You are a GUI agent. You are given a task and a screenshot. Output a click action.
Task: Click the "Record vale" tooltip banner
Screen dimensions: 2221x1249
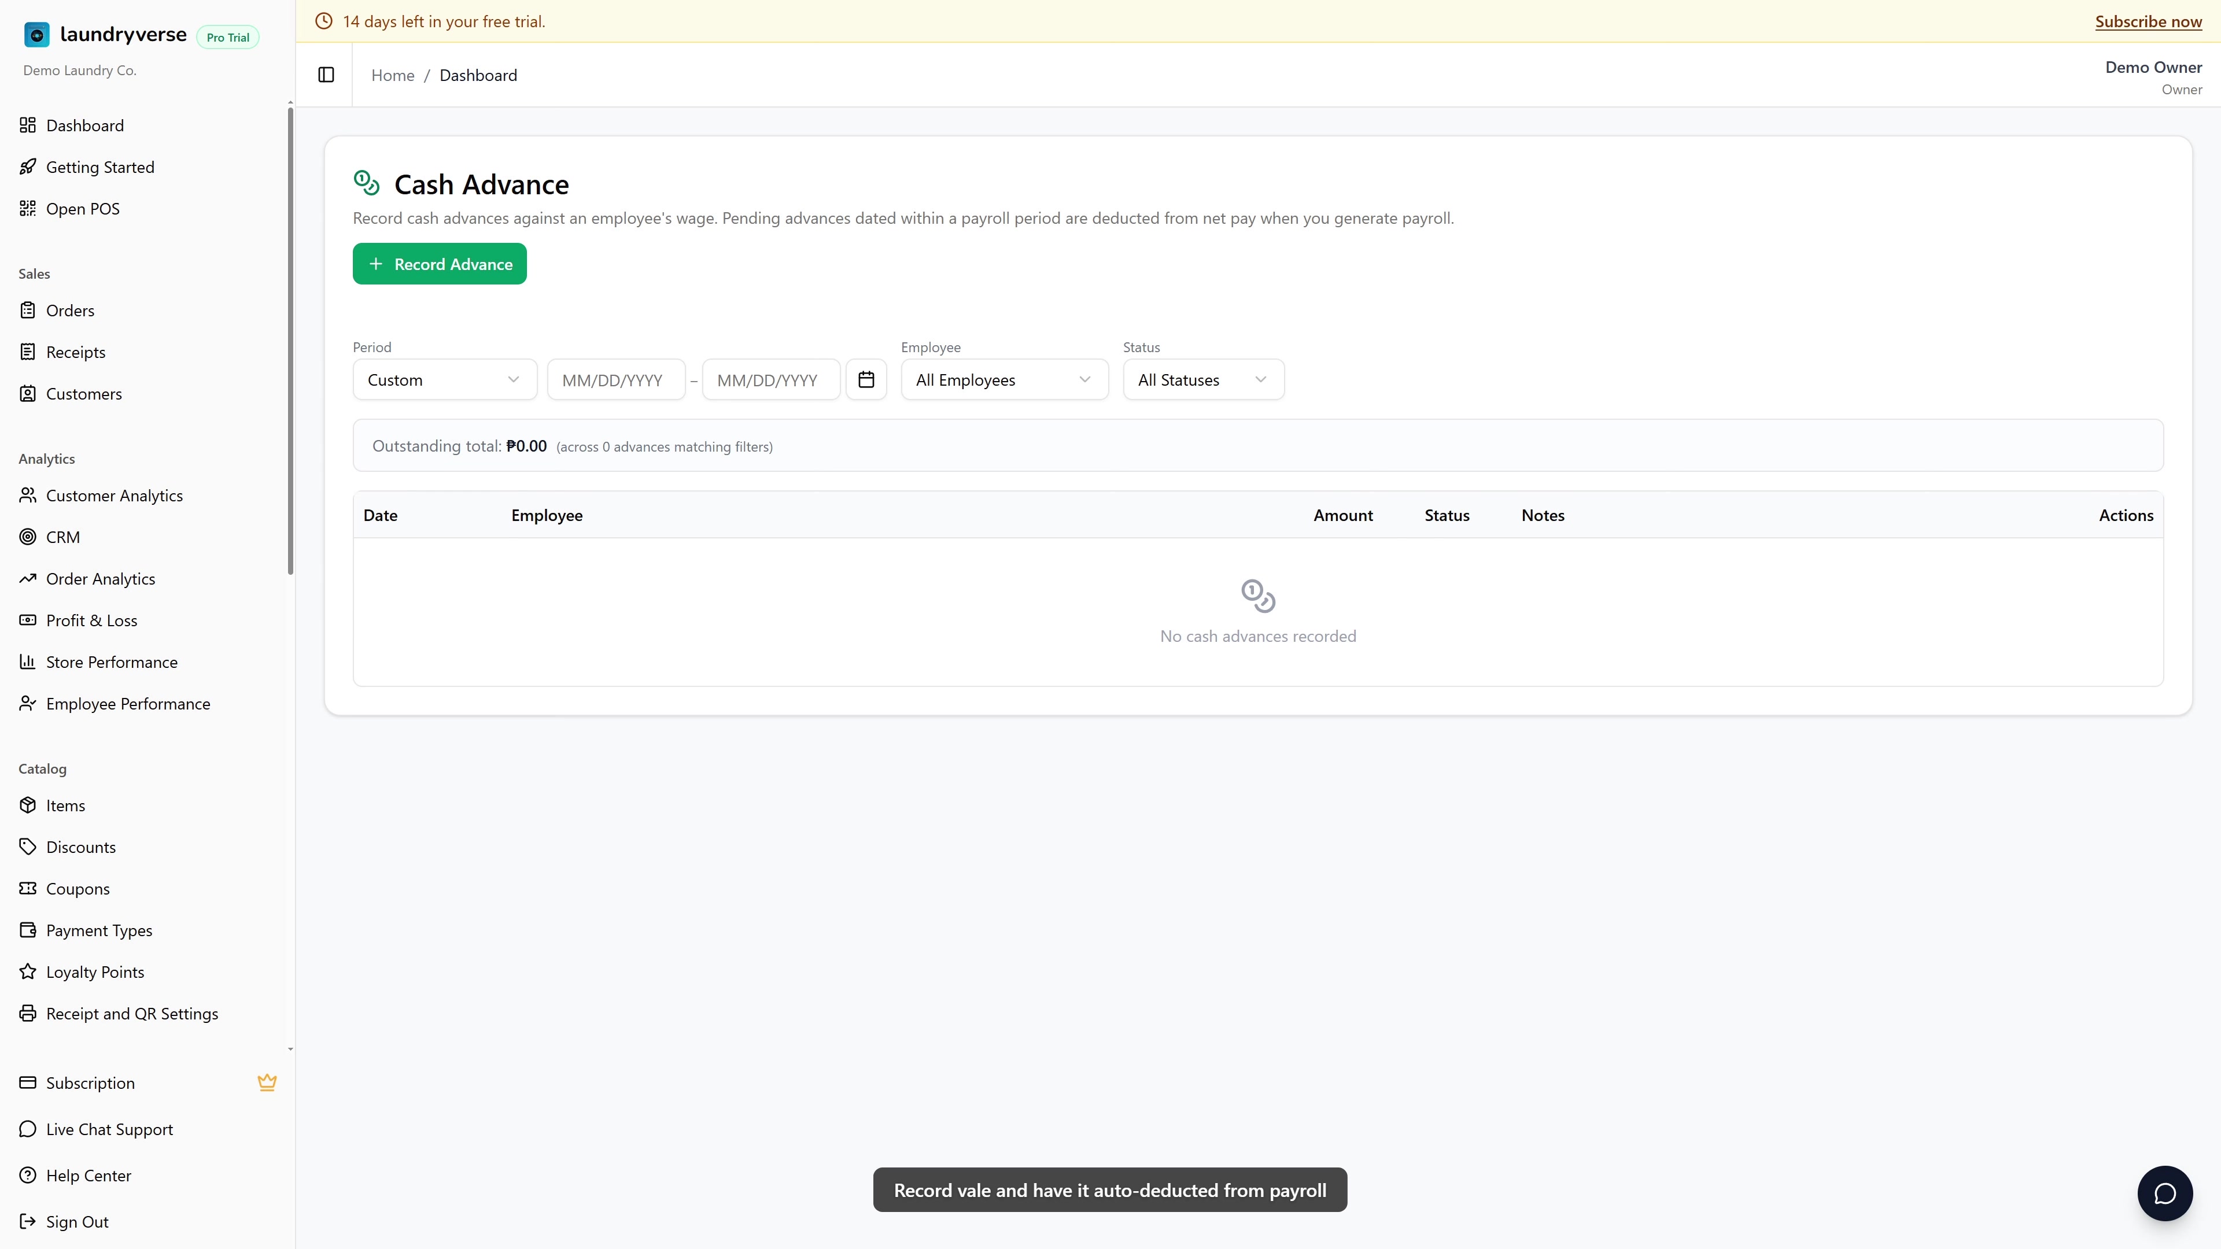point(1110,1189)
